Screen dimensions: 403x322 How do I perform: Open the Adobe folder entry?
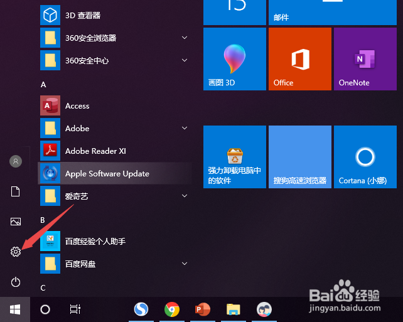(115, 128)
